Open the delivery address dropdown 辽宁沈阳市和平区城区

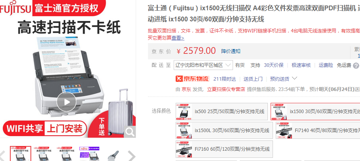(x=203, y=65)
